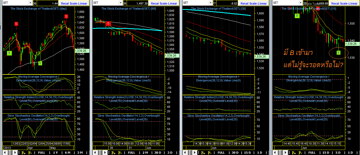
Task: Select the 3 M range on the day chart
Action: pos(80,153)
